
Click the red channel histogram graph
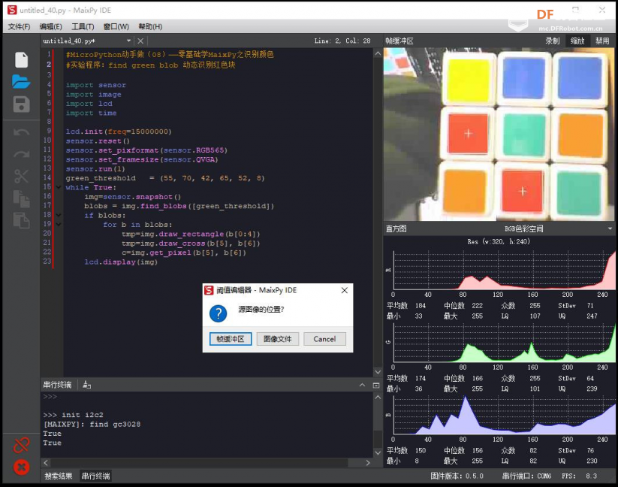[x=504, y=270]
